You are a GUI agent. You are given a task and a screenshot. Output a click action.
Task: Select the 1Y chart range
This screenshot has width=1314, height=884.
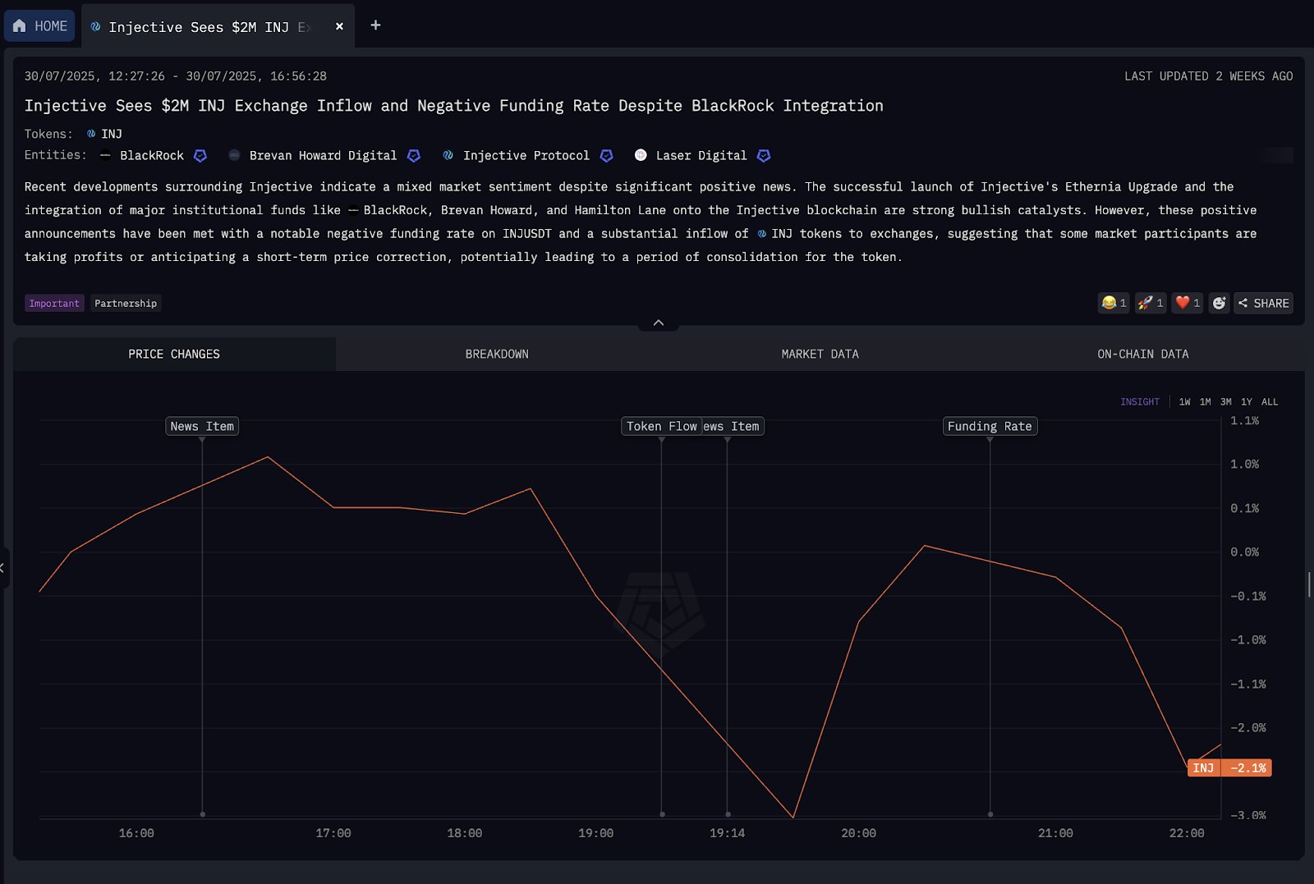point(1246,401)
